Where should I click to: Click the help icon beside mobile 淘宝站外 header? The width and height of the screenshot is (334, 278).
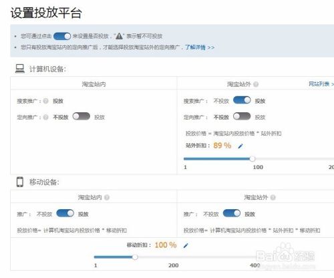(x=273, y=197)
